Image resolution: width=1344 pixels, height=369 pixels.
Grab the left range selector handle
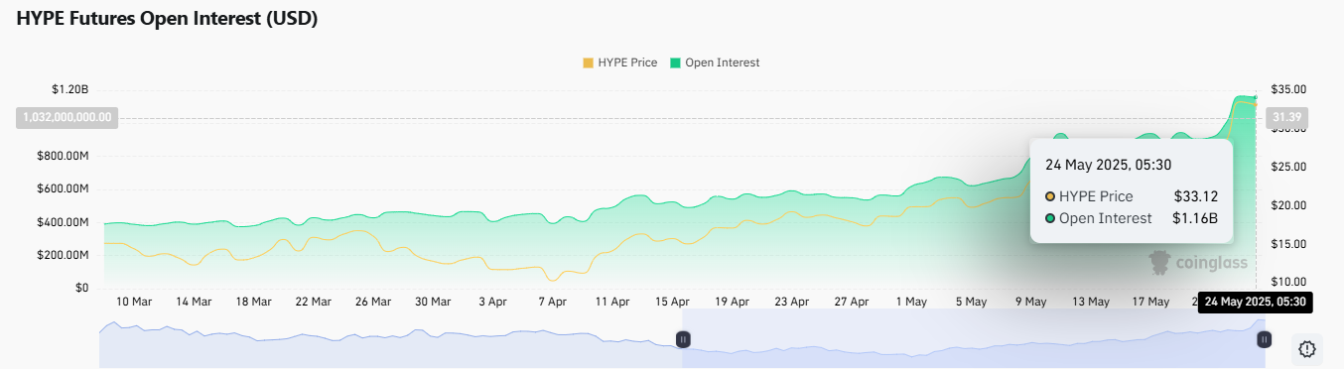point(683,339)
